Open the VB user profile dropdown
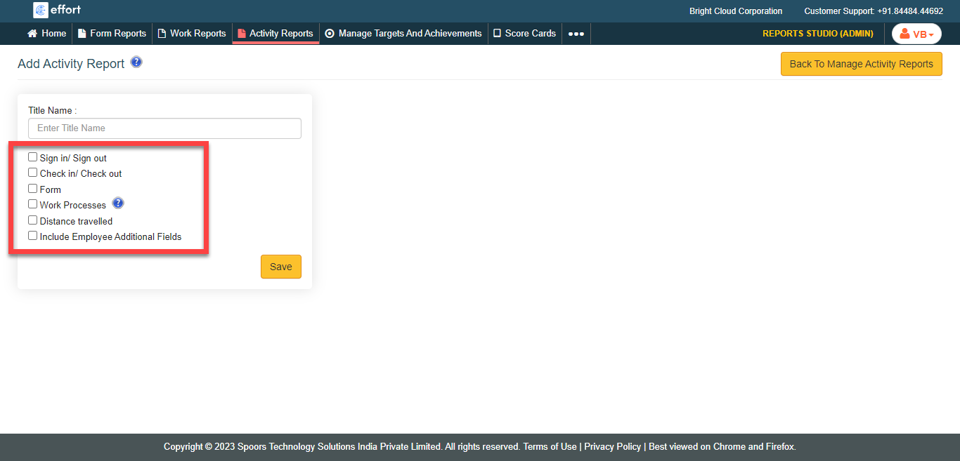Image resolution: width=960 pixels, height=461 pixels. (x=916, y=34)
